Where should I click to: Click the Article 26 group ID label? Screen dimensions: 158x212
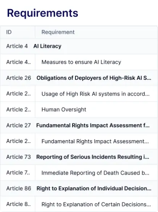(19, 78)
